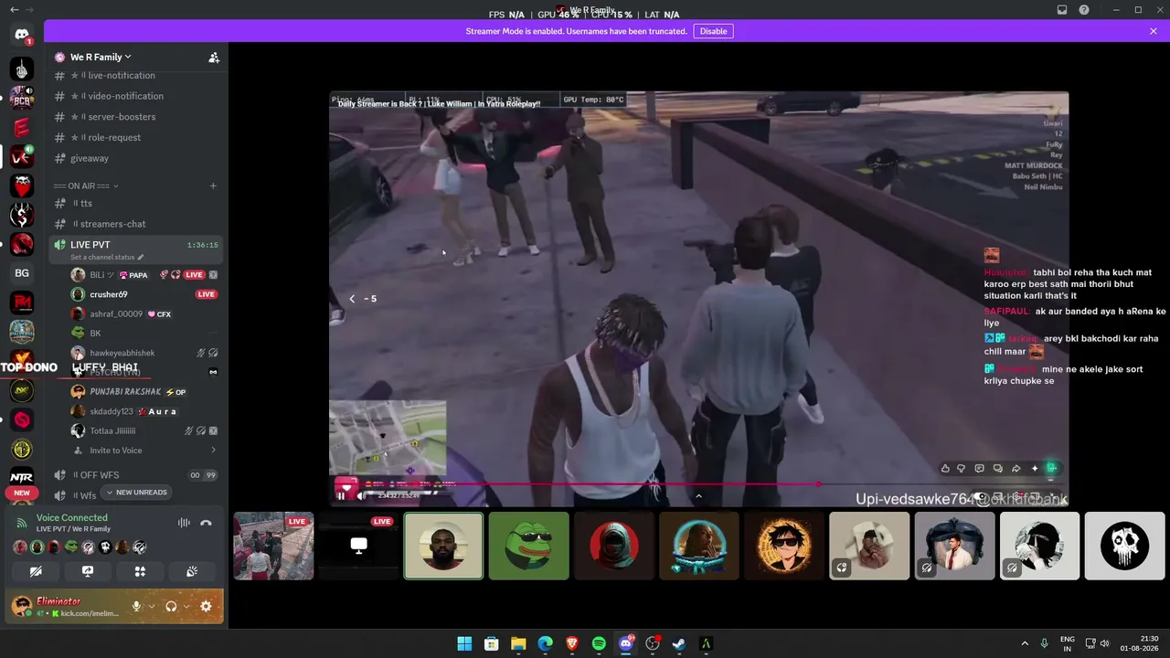Open the NTR server icon

click(22, 477)
